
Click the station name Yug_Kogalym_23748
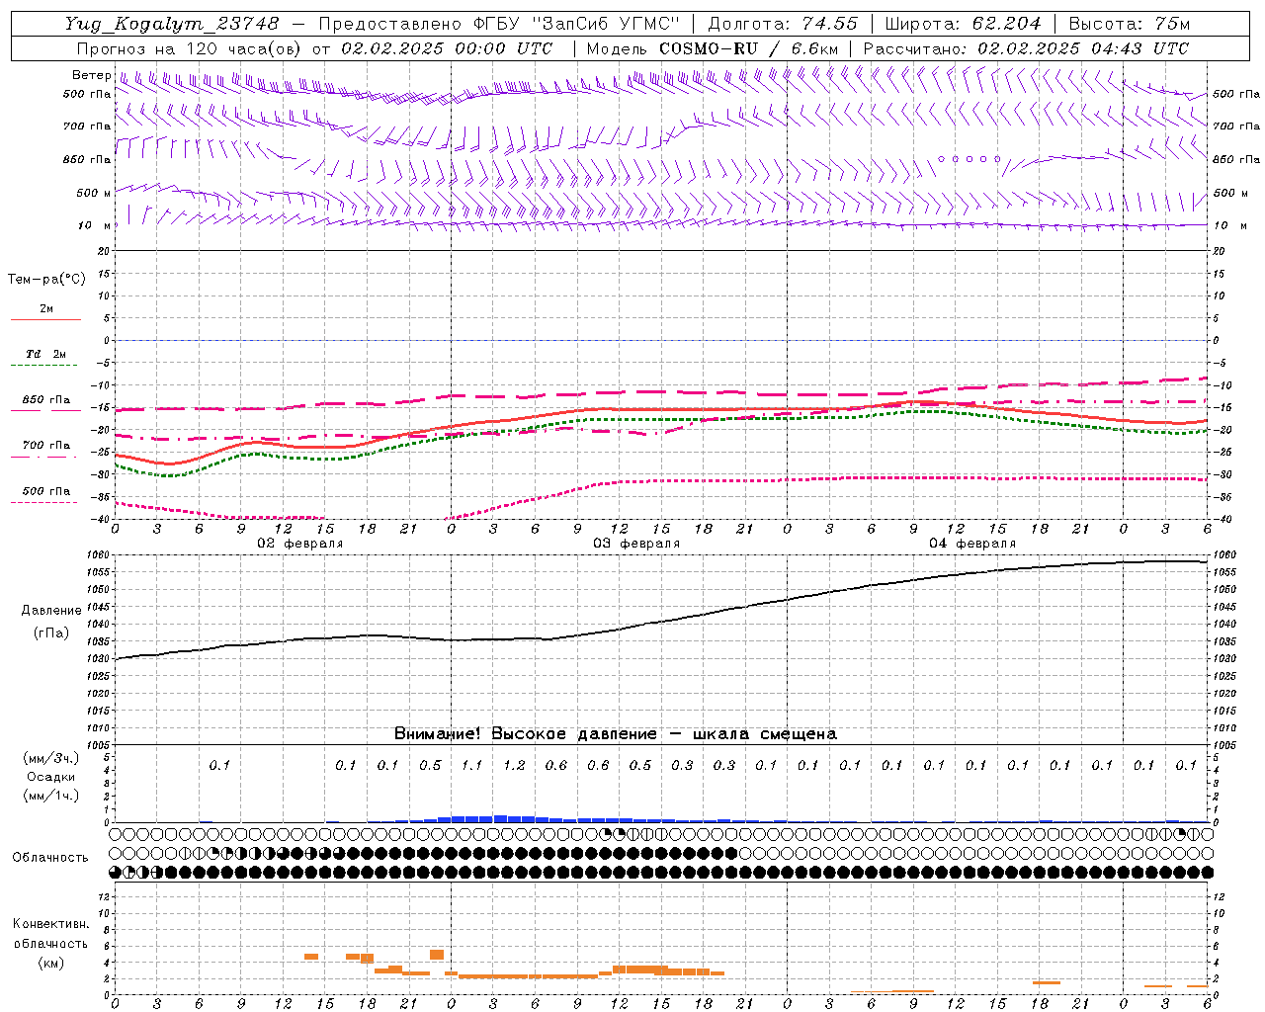point(172,24)
